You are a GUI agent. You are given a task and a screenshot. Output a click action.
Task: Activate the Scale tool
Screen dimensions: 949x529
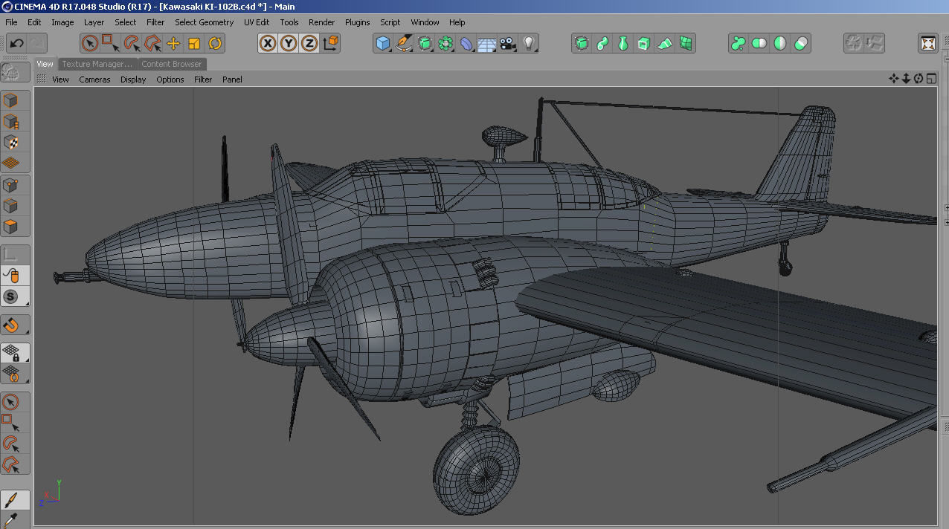[x=194, y=43]
